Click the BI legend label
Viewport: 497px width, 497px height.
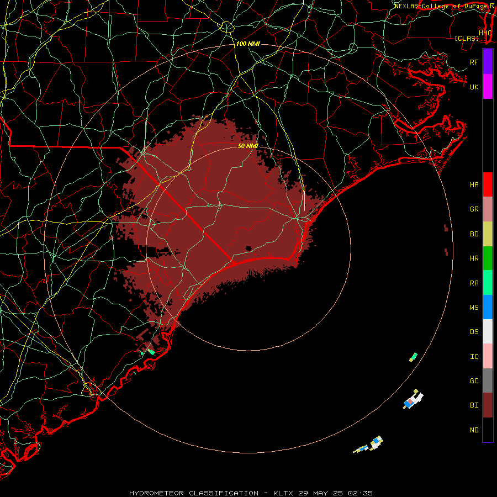pos(474,405)
